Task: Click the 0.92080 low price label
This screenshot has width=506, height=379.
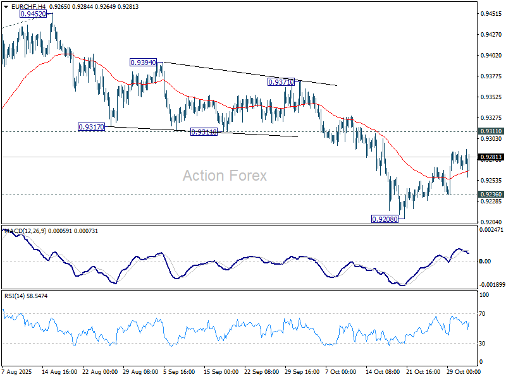Action: (x=384, y=219)
